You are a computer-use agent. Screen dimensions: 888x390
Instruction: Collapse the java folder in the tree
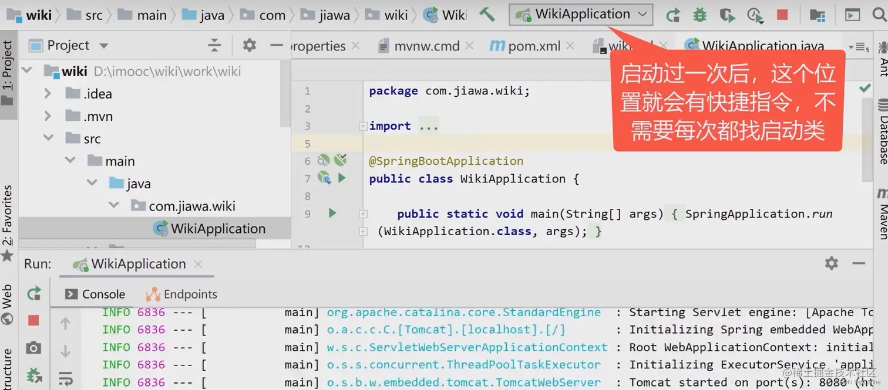pyautogui.click(x=92, y=183)
